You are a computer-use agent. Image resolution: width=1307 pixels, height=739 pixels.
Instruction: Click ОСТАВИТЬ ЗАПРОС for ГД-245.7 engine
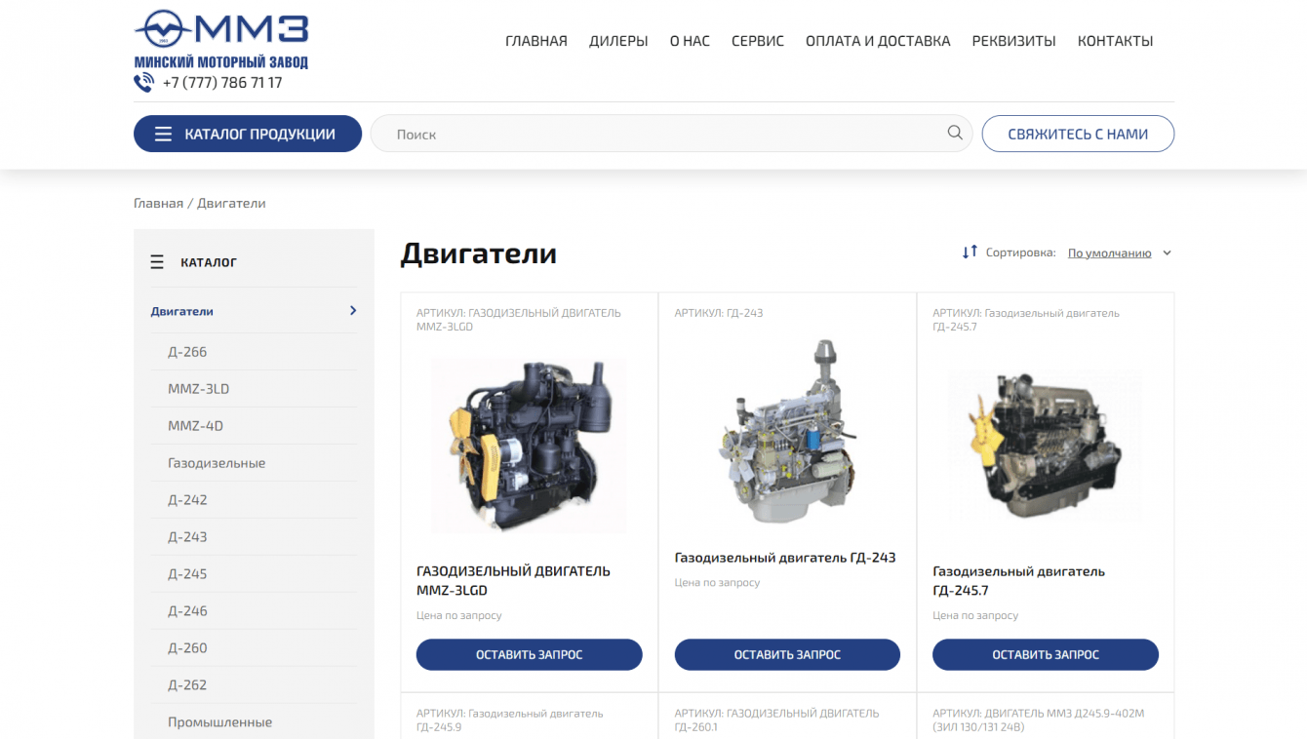1046,654
